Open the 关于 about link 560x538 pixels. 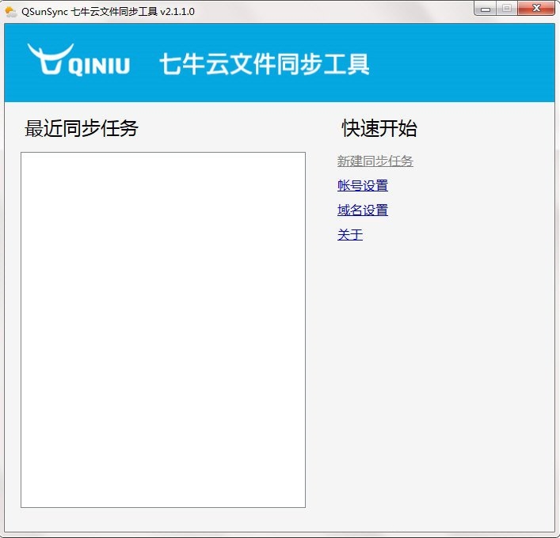click(349, 235)
